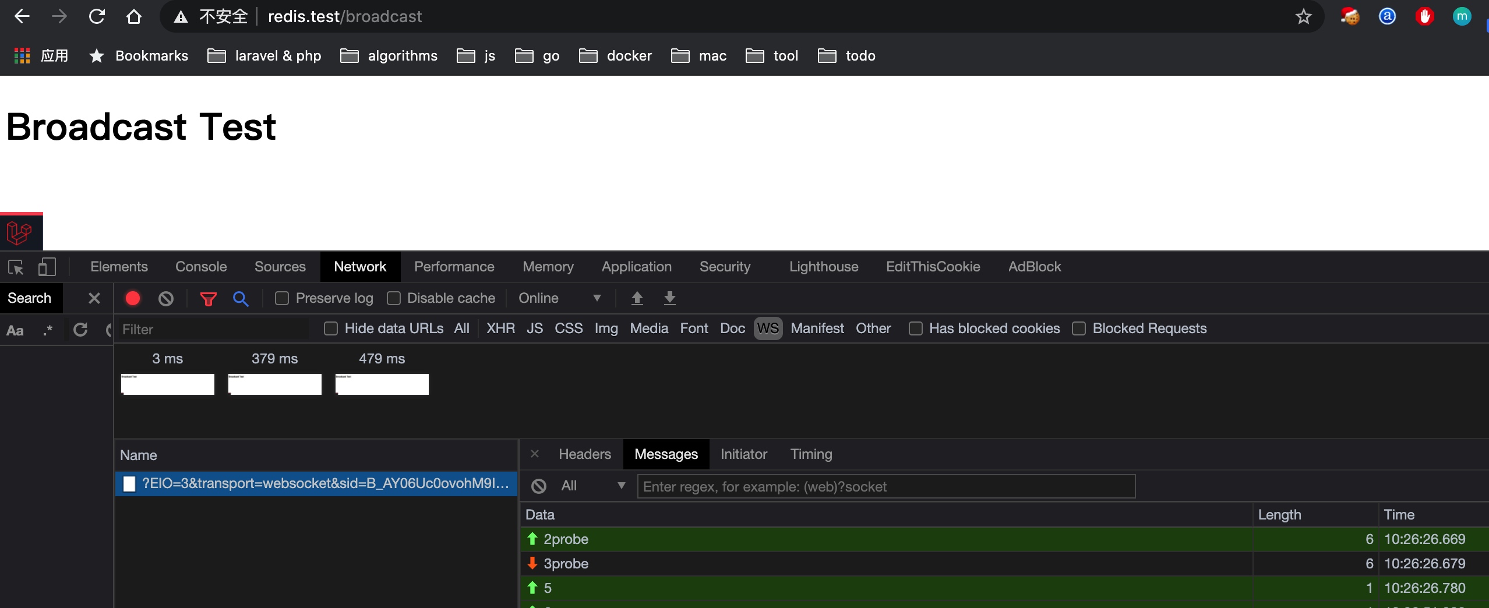Bookmark this page with the star

tap(1304, 16)
